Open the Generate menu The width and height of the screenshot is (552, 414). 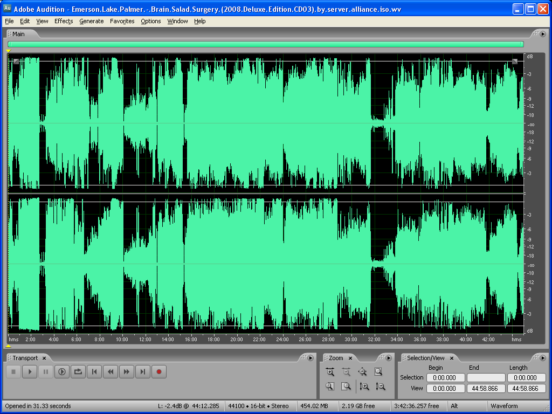pos(92,21)
